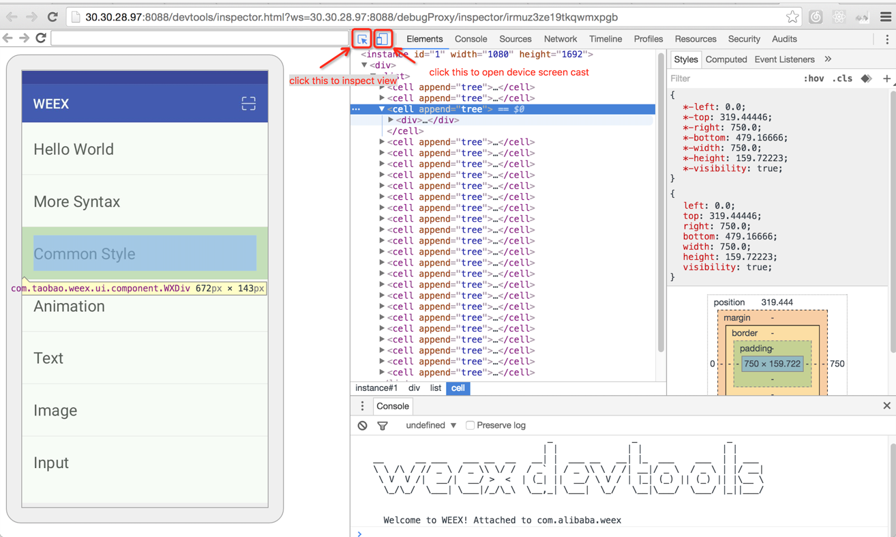896x537 pixels.
Task: Click the *-top: 319.44446 property
Action: click(x=727, y=117)
